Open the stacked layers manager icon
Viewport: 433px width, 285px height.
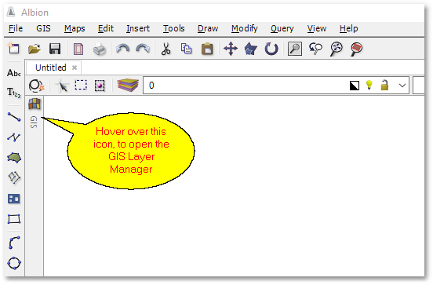click(128, 85)
